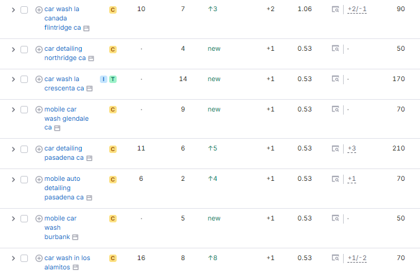Click the +2/-1 SERP features value
The image size is (420, 275).
[x=357, y=10]
